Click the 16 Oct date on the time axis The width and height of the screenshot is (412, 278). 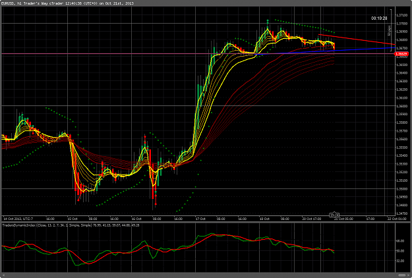pyautogui.click(x=136, y=219)
